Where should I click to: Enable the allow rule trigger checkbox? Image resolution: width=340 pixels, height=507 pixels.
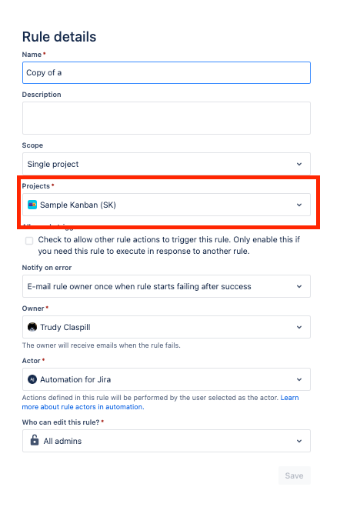[29, 241]
